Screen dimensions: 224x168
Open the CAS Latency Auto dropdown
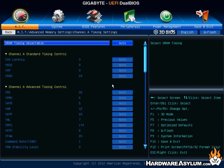[x=122, y=59]
